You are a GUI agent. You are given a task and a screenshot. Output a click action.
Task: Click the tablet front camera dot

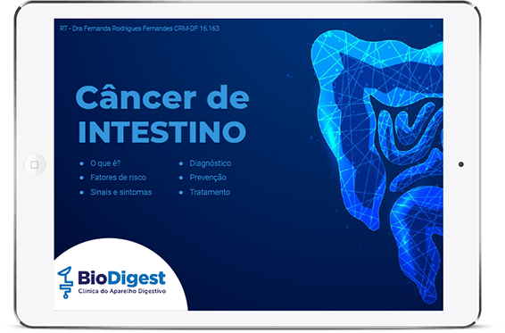tap(461, 164)
